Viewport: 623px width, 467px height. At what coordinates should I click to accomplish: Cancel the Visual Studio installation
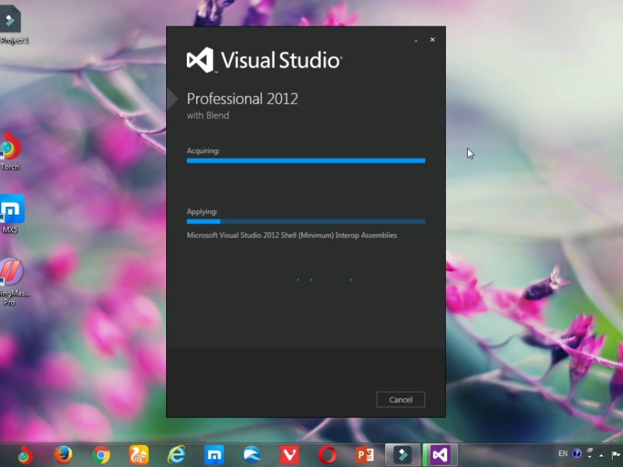click(x=400, y=399)
